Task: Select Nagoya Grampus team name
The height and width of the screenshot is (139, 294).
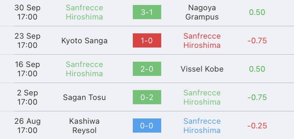Action: pos(202,12)
